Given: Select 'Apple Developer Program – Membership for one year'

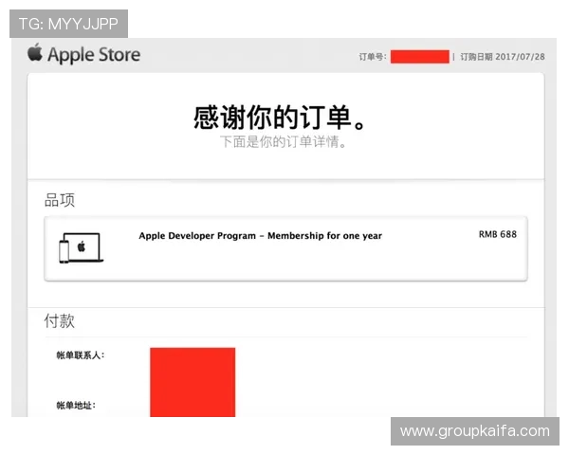Looking at the screenshot, I should point(260,236).
